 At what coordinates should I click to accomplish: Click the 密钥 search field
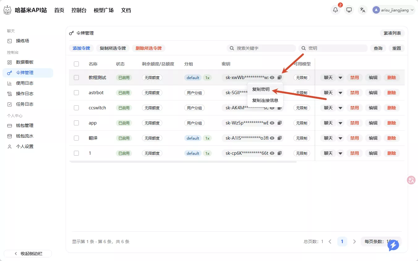(333, 48)
